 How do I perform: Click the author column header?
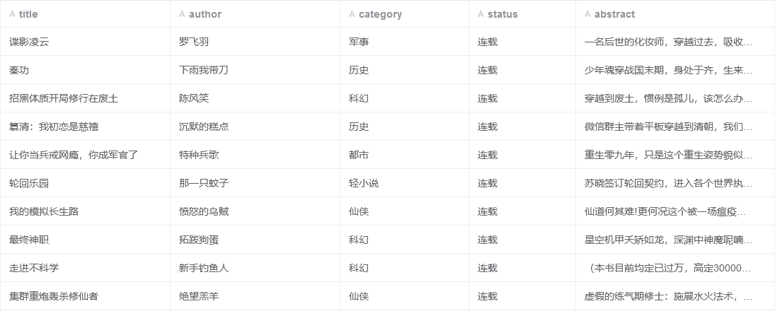point(205,14)
